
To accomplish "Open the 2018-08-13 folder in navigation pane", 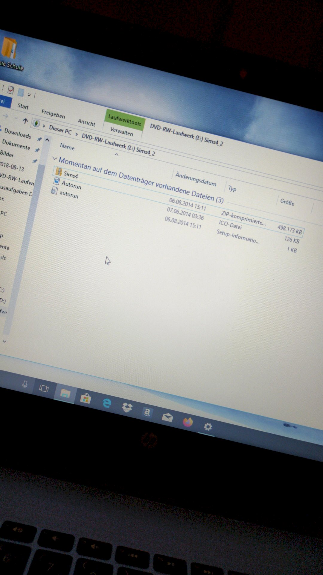I will (12, 166).
